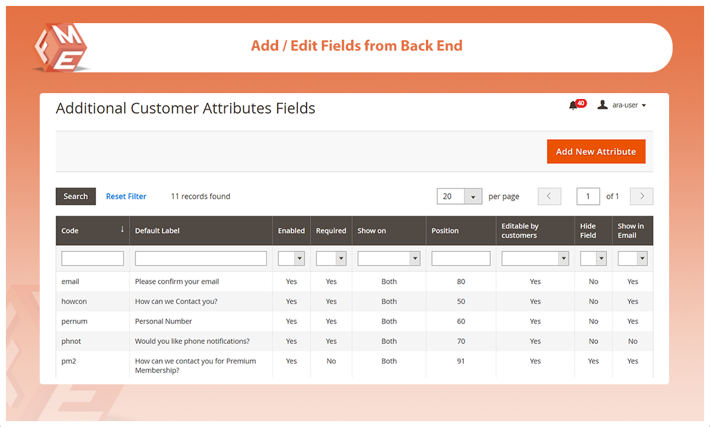
Task: Open the notifications bell showing 40 alerts
Action: tap(574, 105)
